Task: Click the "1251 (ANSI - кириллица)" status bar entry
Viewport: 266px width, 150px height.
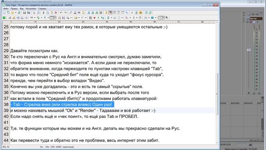Action: click(62, 147)
